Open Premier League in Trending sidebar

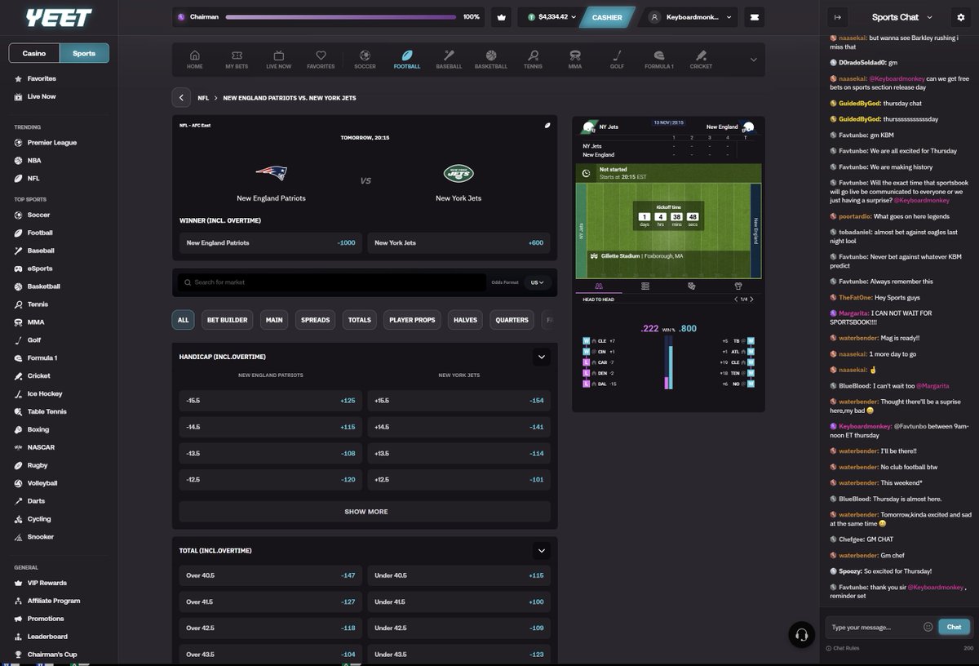coord(45,143)
